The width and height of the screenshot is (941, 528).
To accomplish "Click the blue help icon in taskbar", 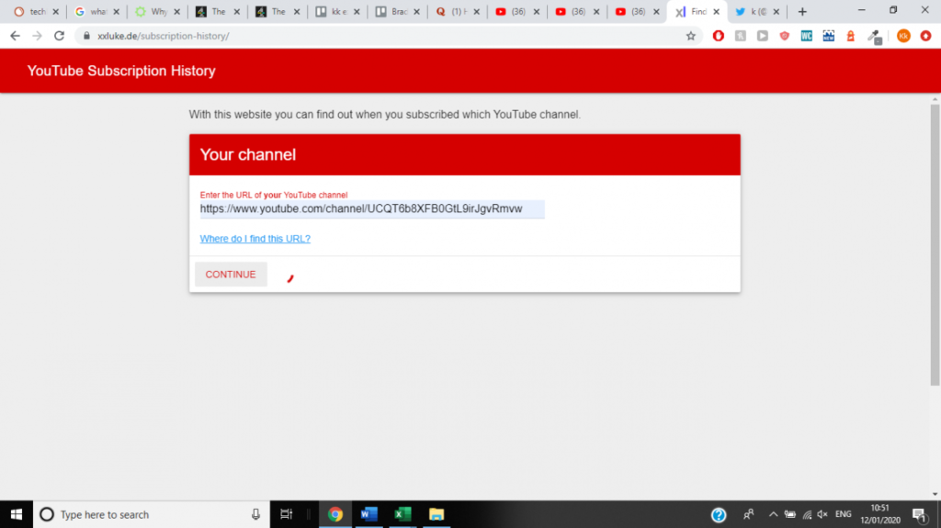I will click(719, 515).
